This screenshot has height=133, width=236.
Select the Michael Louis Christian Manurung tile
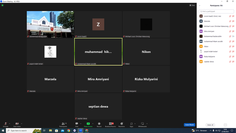point(146,24)
